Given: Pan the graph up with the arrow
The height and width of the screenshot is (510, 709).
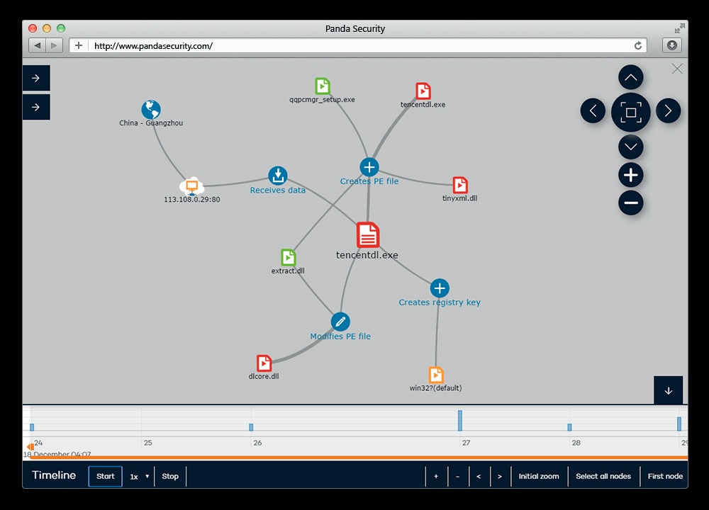Looking at the screenshot, I should (631, 78).
